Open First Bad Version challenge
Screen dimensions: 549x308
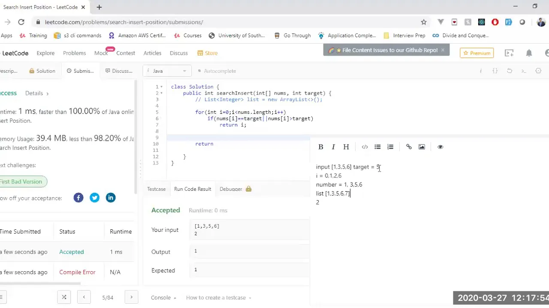[21, 181]
